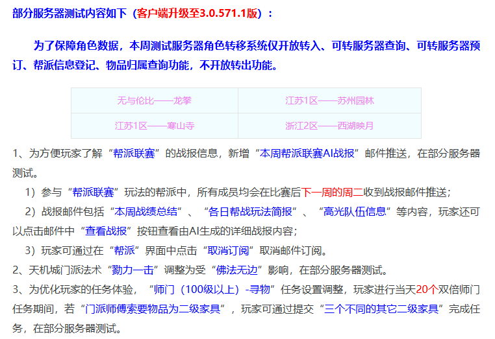Click the text 天机城门派法术 in item 2
Viewport: 495px width, 339px height.
(x=65, y=270)
